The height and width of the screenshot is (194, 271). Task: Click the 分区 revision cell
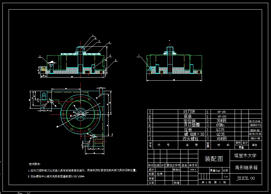coord(163,165)
